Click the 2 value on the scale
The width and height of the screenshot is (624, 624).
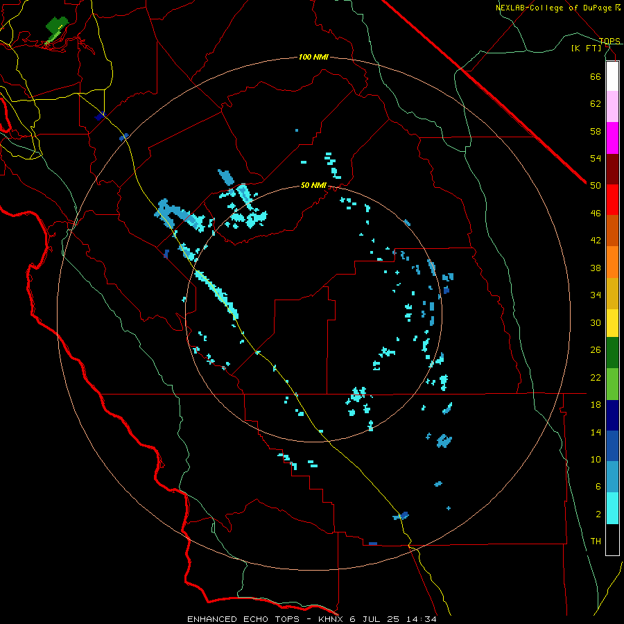point(598,514)
